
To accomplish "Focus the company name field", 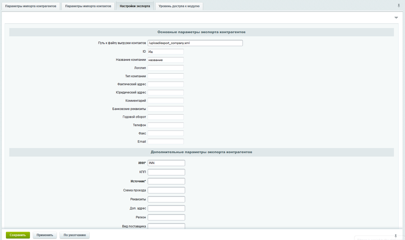I will click(x=166, y=60).
